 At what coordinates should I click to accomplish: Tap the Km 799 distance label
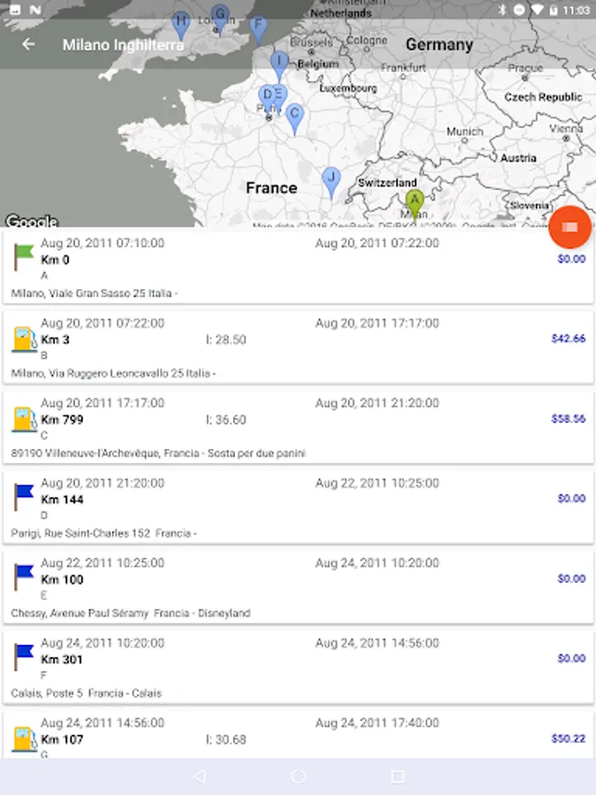coord(62,420)
